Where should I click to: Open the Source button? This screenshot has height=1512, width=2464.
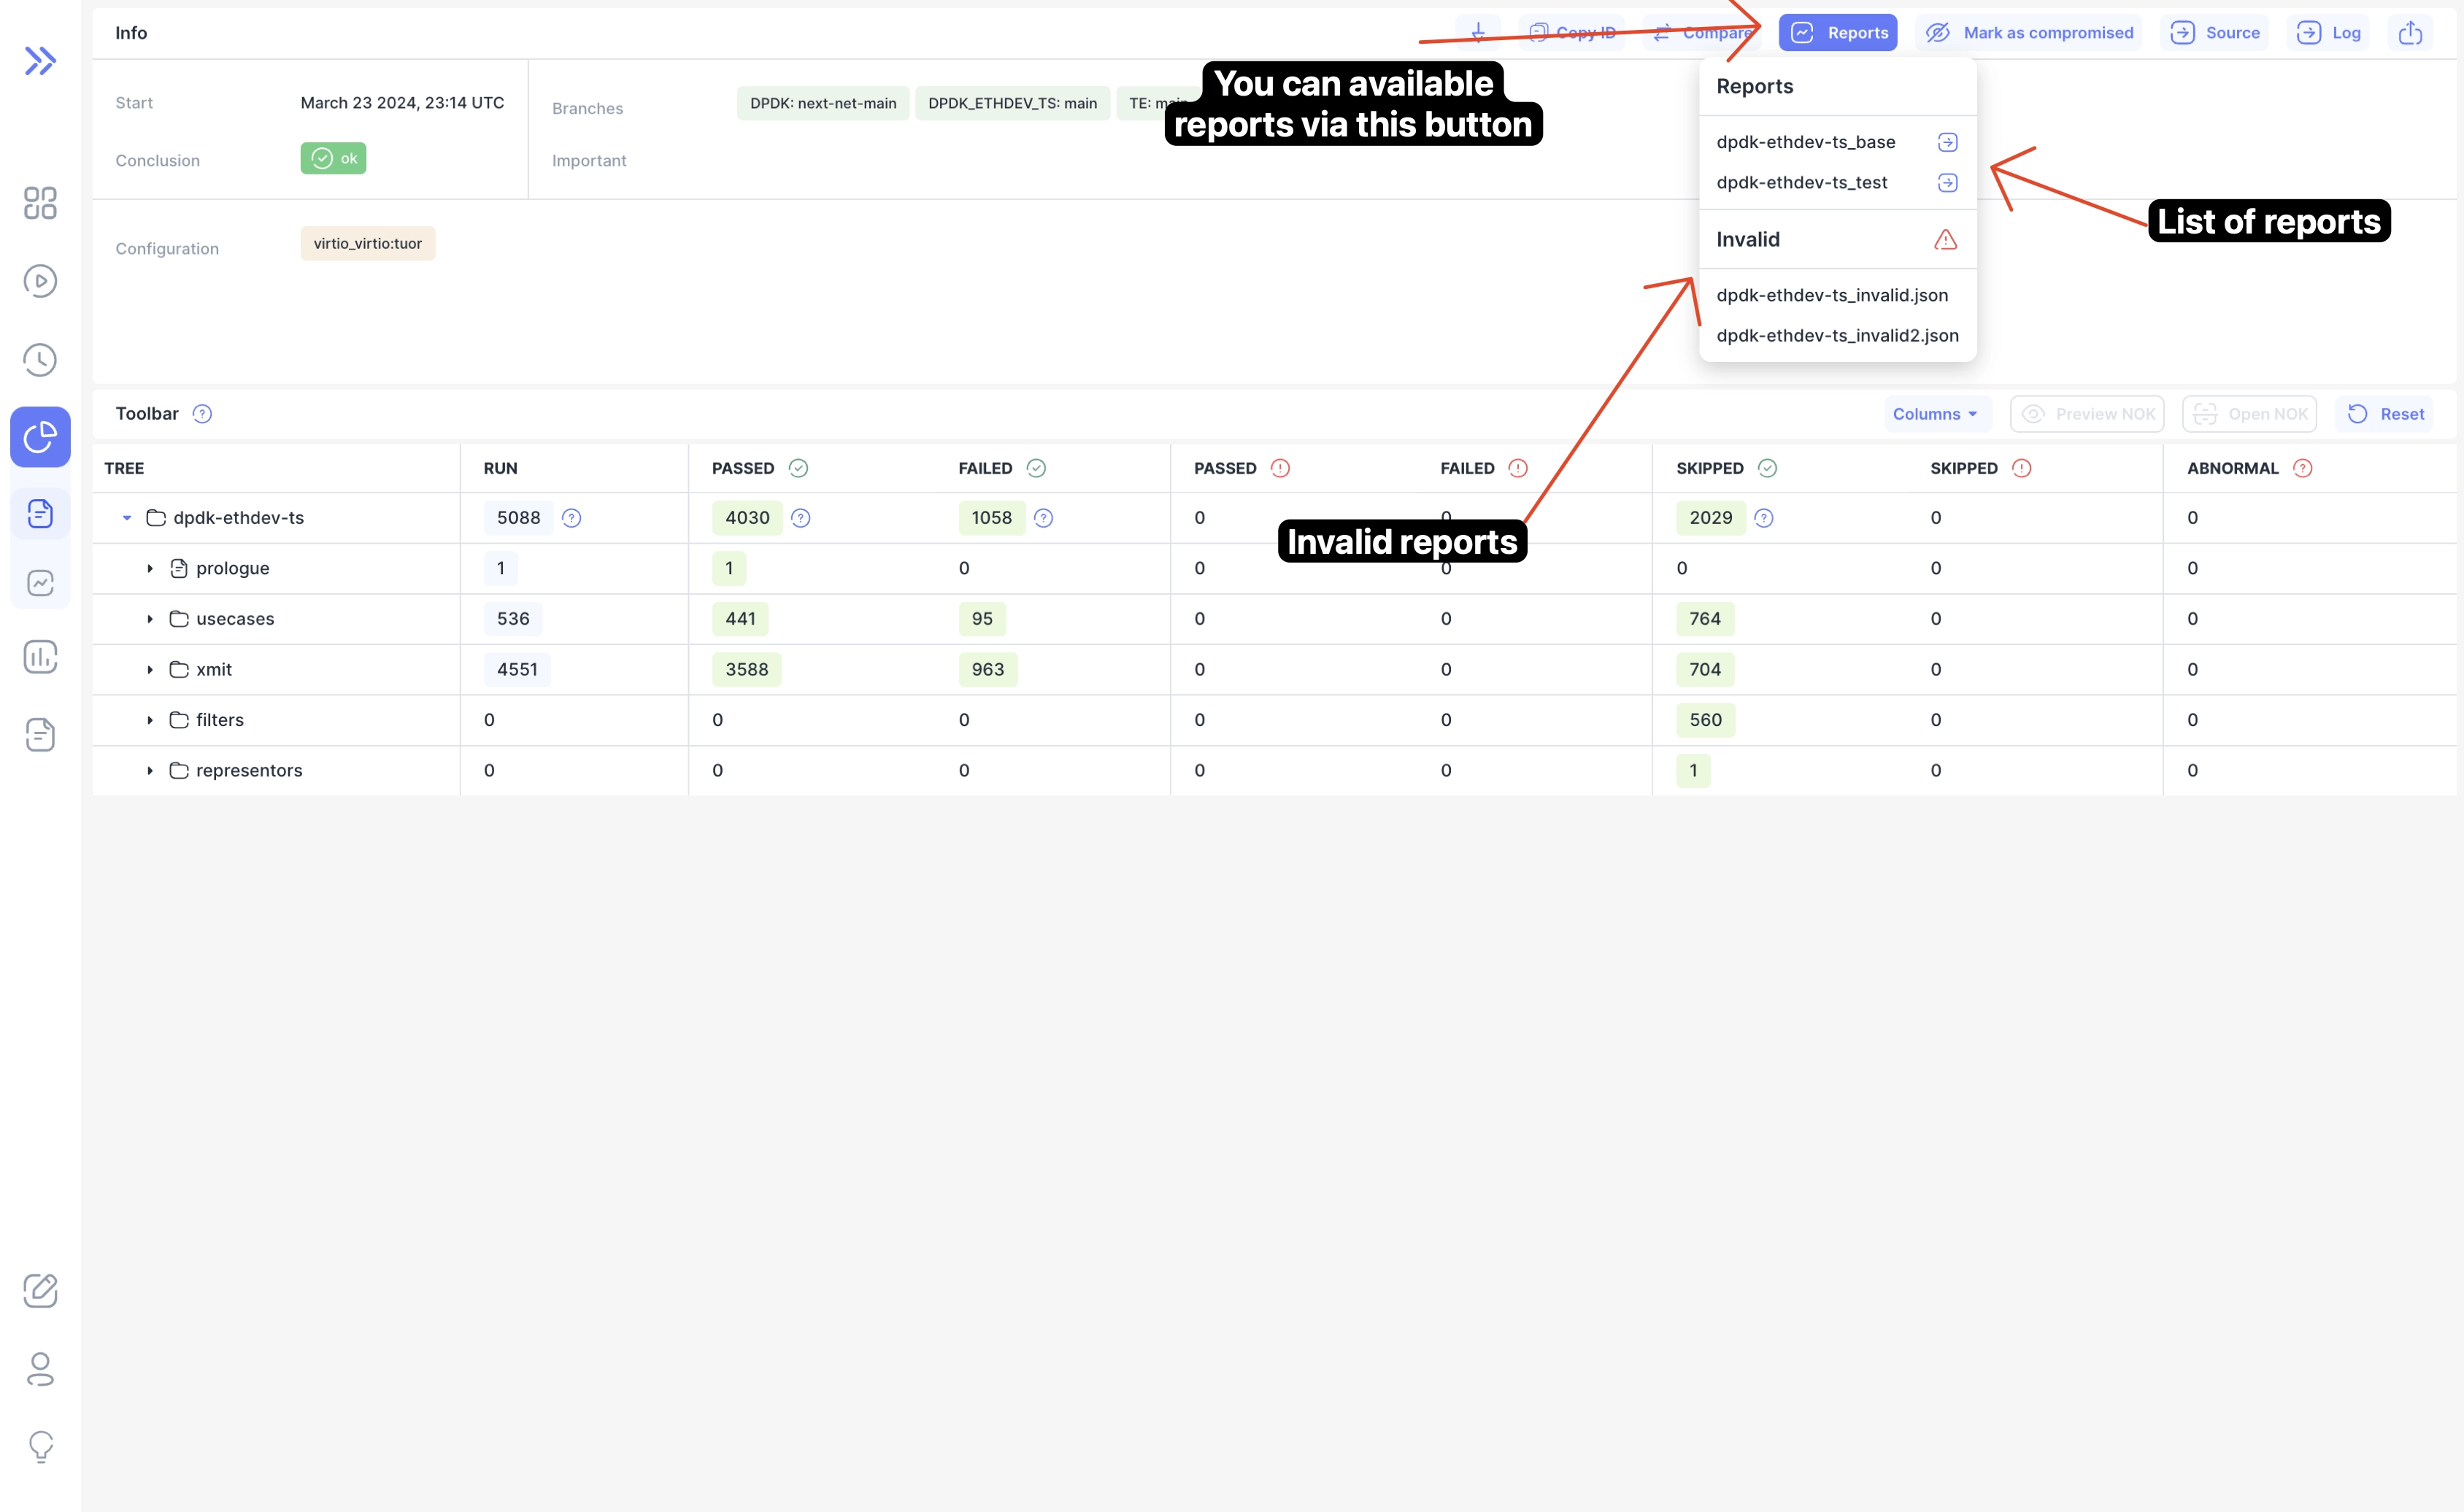(2215, 33)
